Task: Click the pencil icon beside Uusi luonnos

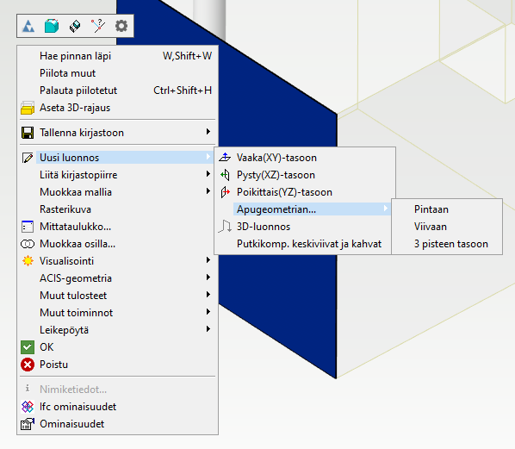Action: coord(28,158)
